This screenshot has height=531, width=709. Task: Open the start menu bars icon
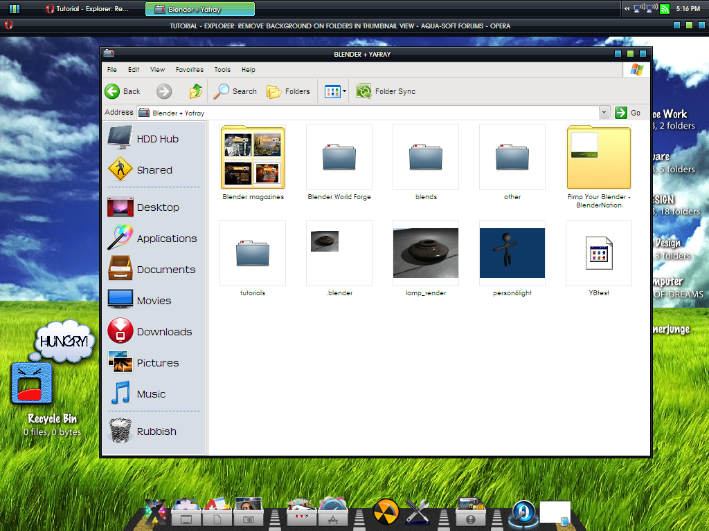point(15,8)
